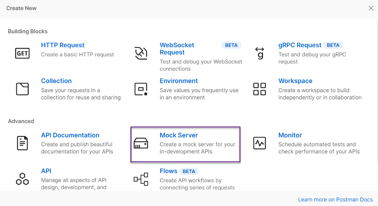Click the Environment icon
Image resolution: width=378 pixels, height=206 pixels.
[141, 89]
